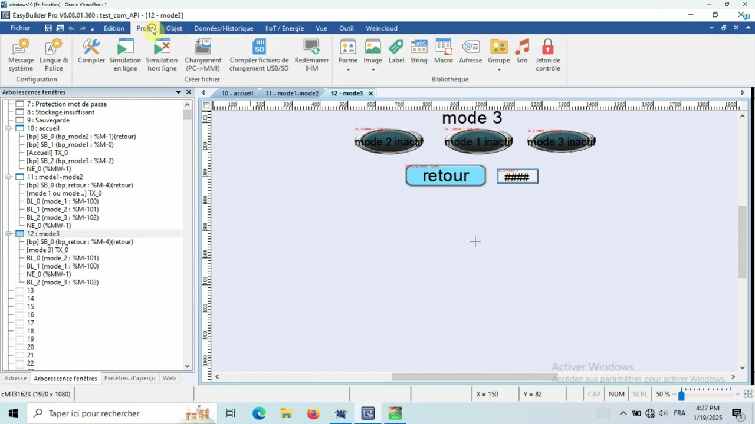Image resolution: width=755 pixels, height=424 pixels.
Task: Click the volume icon in system tray
Action: pos(662,413)
